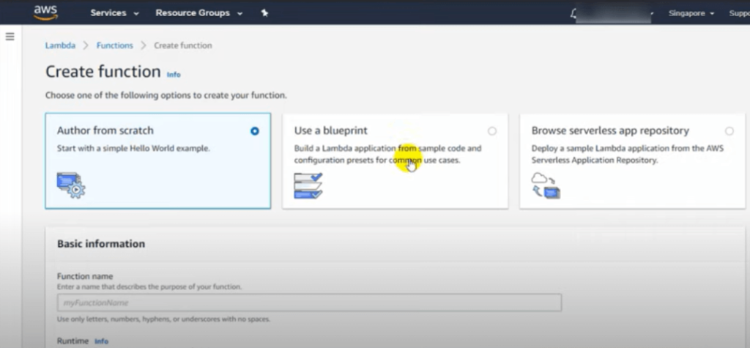This screenshot has height=348, width=750.
Task: Click the blueprint checklist icon
Action: point(308,186)
